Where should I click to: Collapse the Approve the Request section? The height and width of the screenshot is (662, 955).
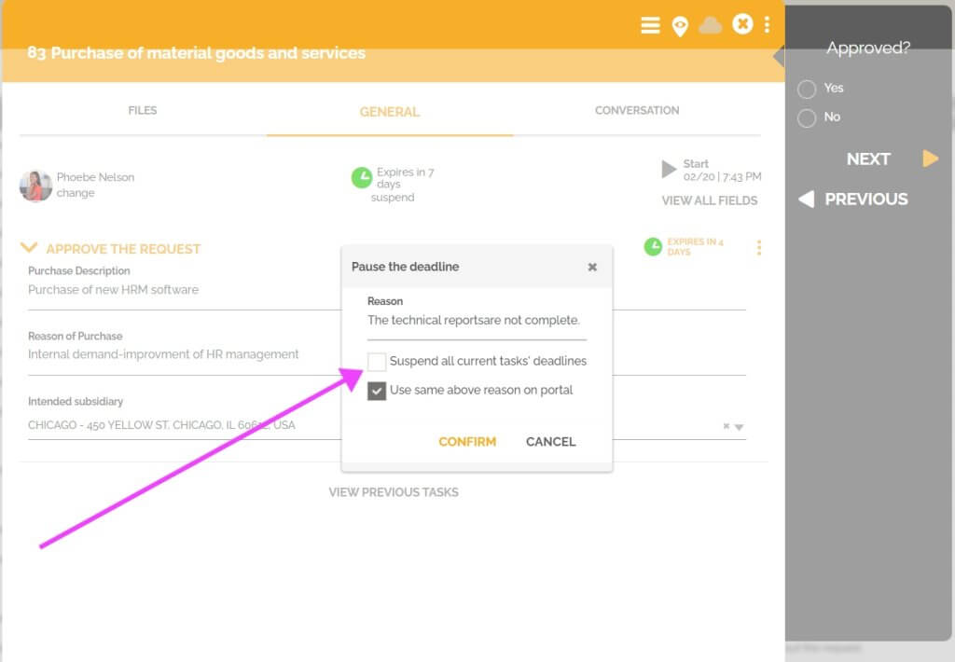click(27, 248)
